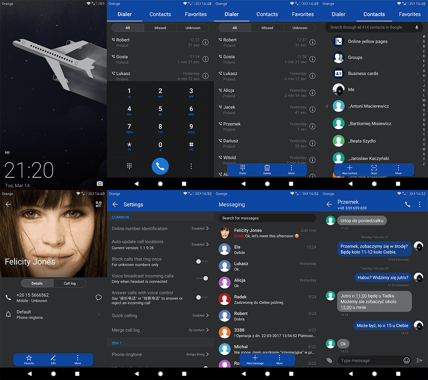Tap the message bubble next to phone number
The height and width of the screenshot is (380, 428).
(x=99, y=297)
